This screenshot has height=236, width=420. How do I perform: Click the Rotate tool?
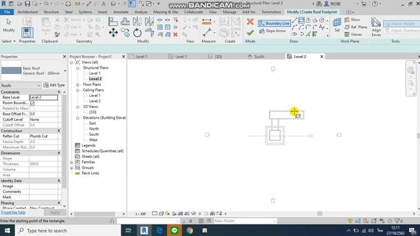(137, 33)
